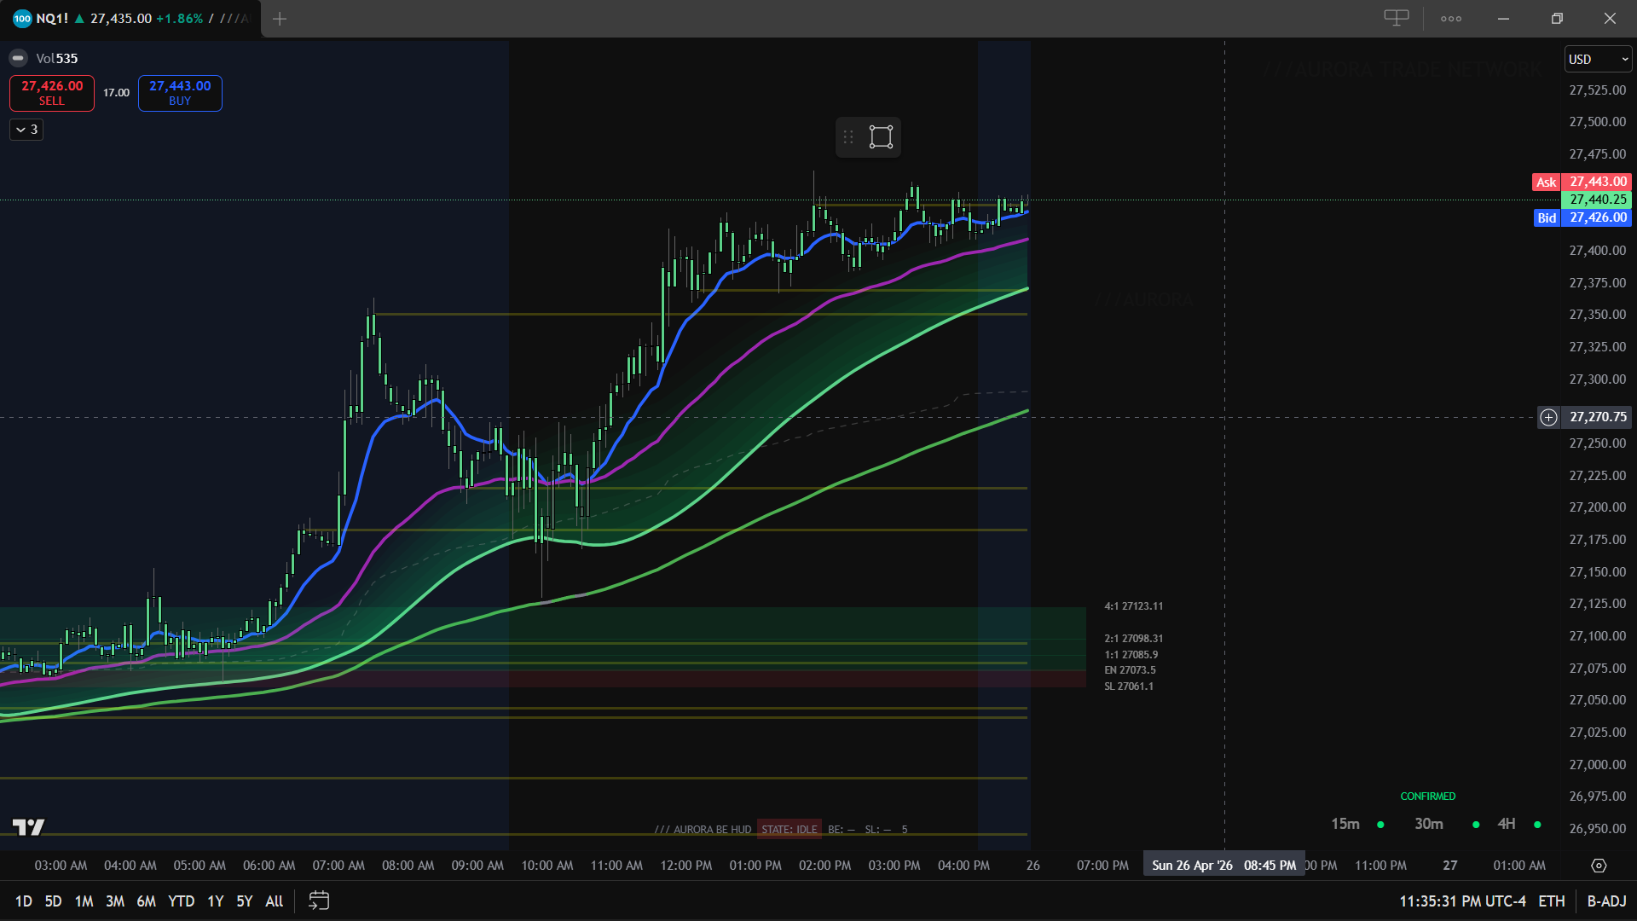Click the 12:00 PM time axis label
Image resolution: width=1637 pixels, height=921 pixels.
[x=686, y=866]
